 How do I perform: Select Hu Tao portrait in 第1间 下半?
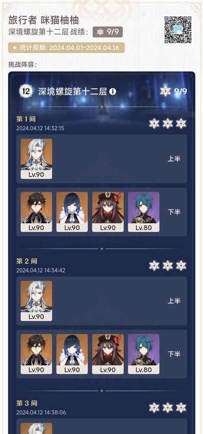coord(108,212)
